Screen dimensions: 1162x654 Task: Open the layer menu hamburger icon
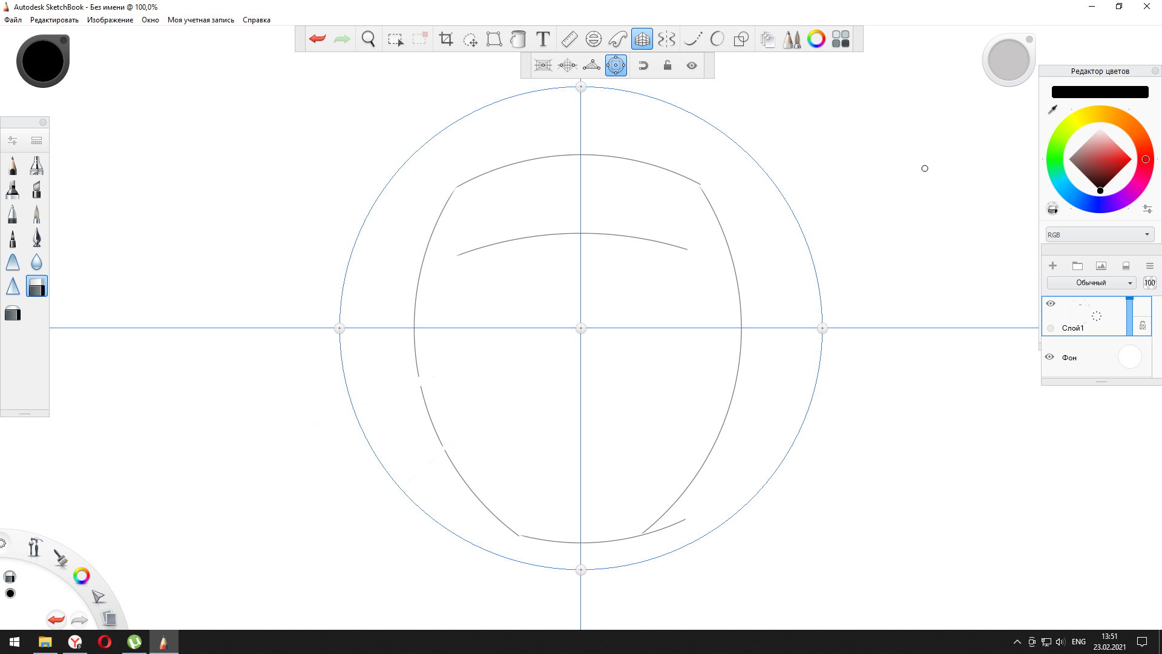(1149, 266)
